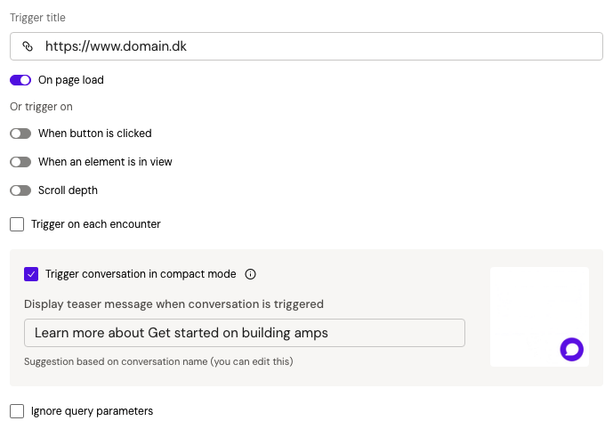Click Trigger conversation in compact mode label

click(x=141, y=274)
